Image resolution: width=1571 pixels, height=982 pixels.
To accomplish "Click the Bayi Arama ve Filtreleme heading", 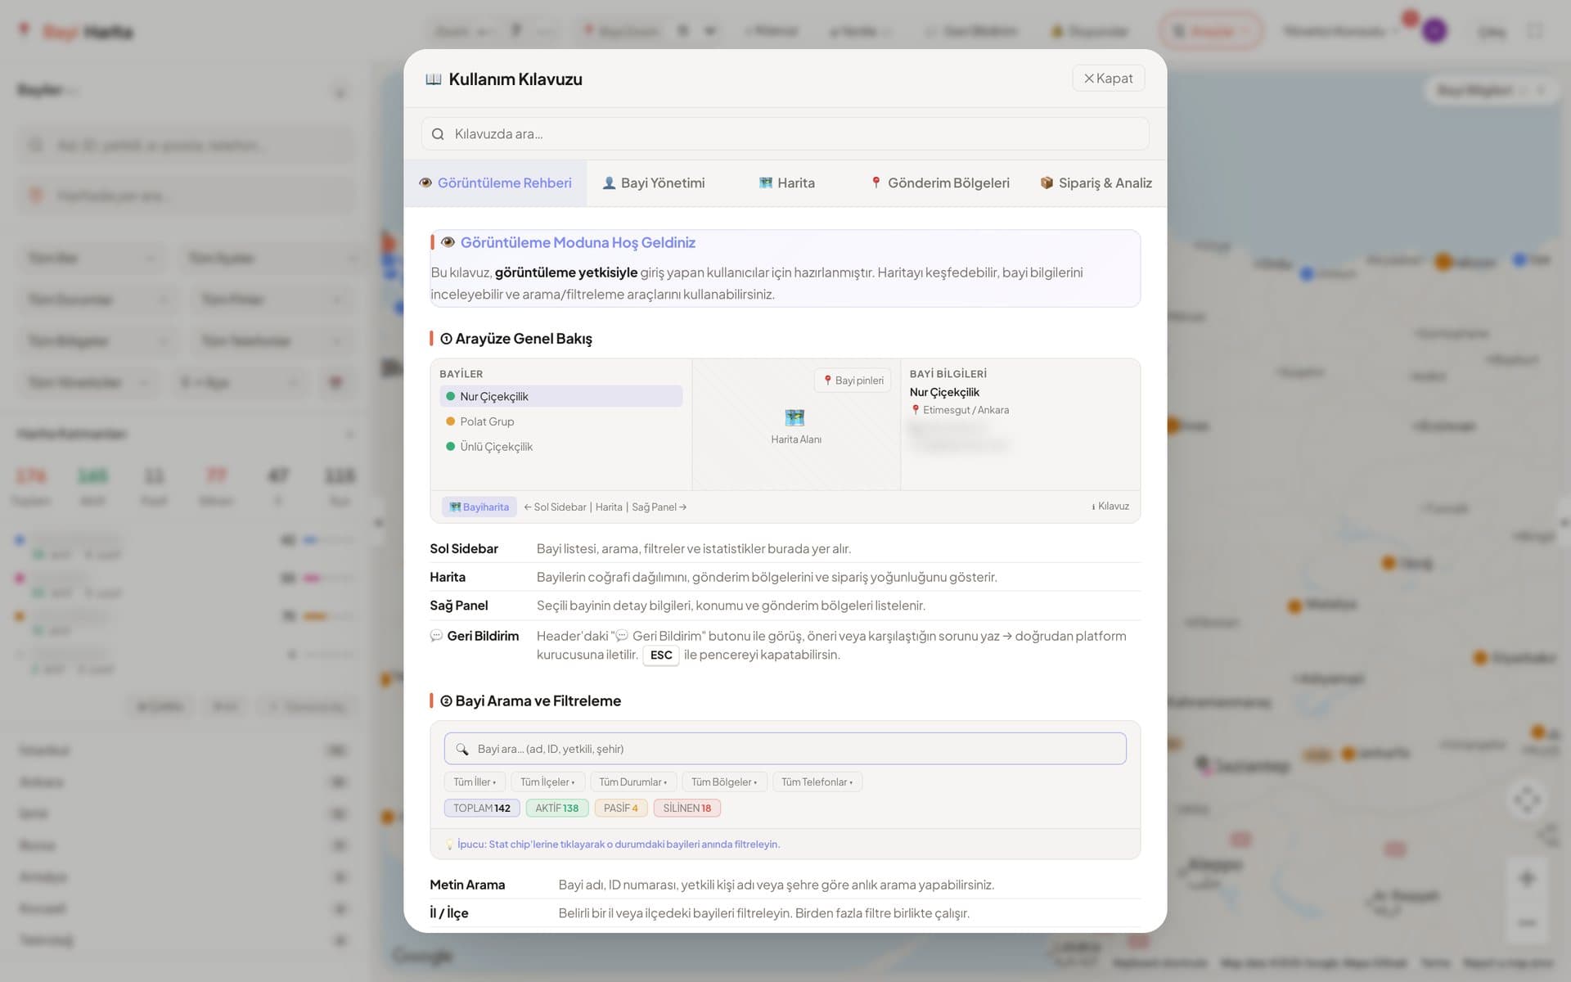I will click(530, 701).
